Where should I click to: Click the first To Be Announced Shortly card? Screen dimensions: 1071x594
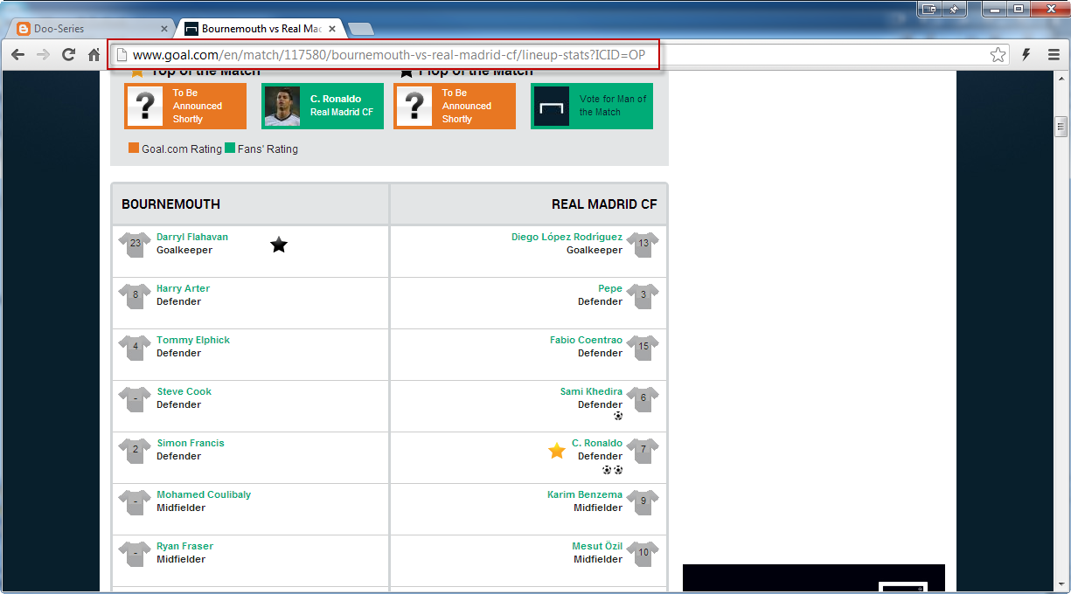point(185,107)
